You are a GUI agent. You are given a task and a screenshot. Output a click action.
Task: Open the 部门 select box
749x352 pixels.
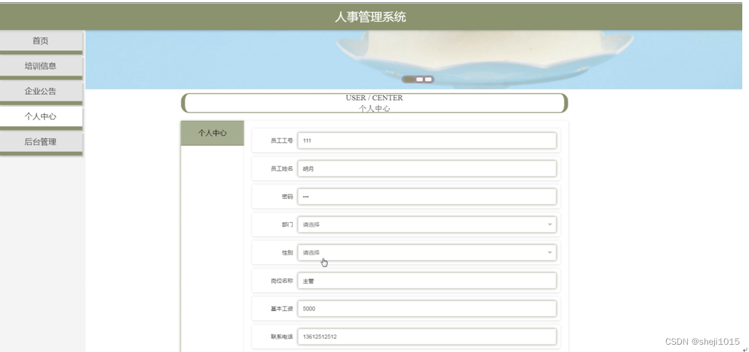427,224
